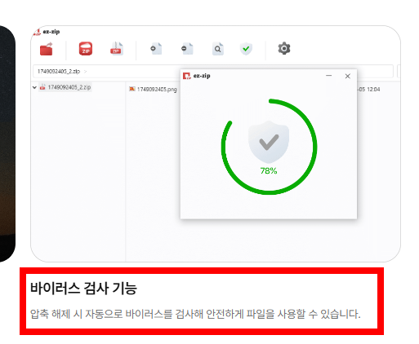Image resolution: width=419 pixels, height=344 pixels.
Task: Select 1749092405_2.zip in the tree panel
Action: click(65, 87)
